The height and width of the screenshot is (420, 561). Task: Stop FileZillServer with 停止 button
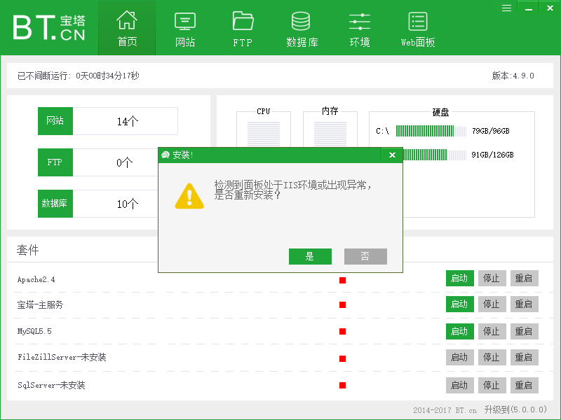click(x=492, y=357)
